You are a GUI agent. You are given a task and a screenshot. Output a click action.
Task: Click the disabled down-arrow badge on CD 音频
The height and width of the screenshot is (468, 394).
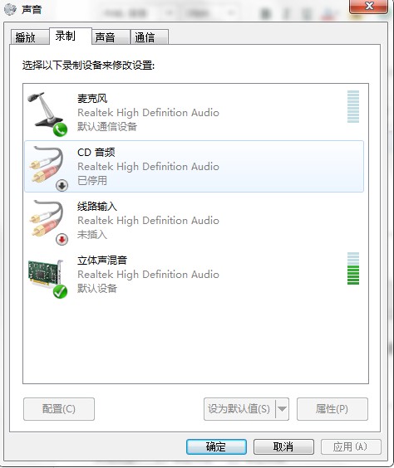62,186
